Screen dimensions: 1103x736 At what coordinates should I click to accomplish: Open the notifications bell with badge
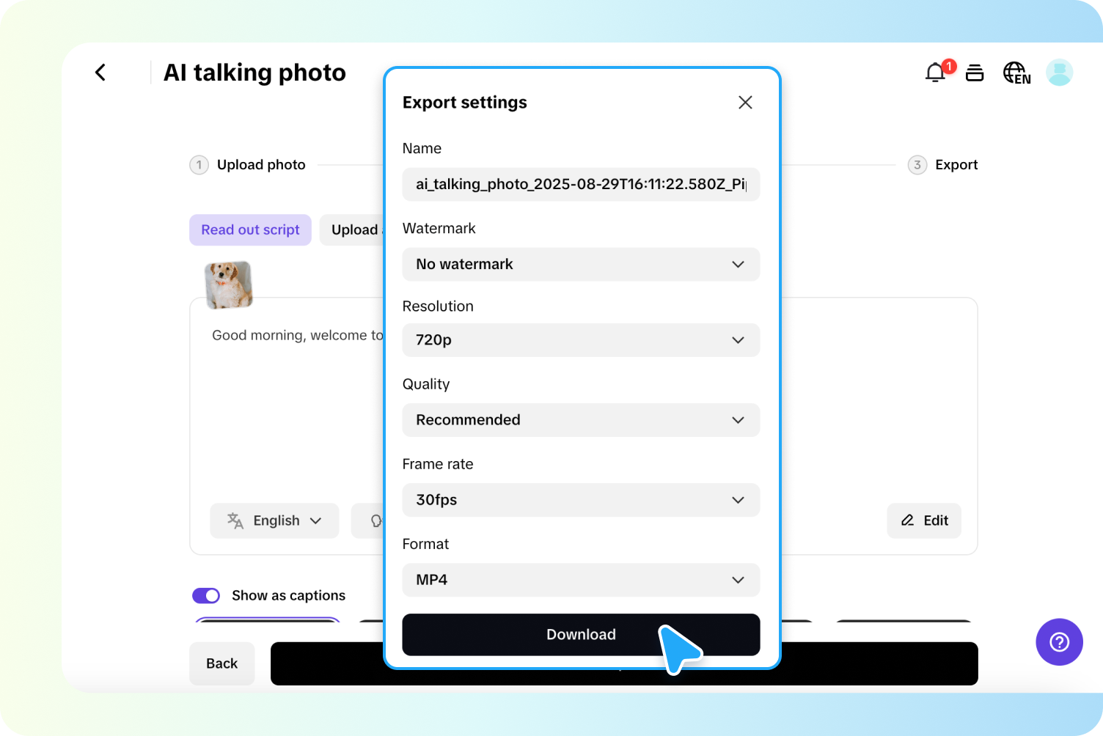[934, 72]
